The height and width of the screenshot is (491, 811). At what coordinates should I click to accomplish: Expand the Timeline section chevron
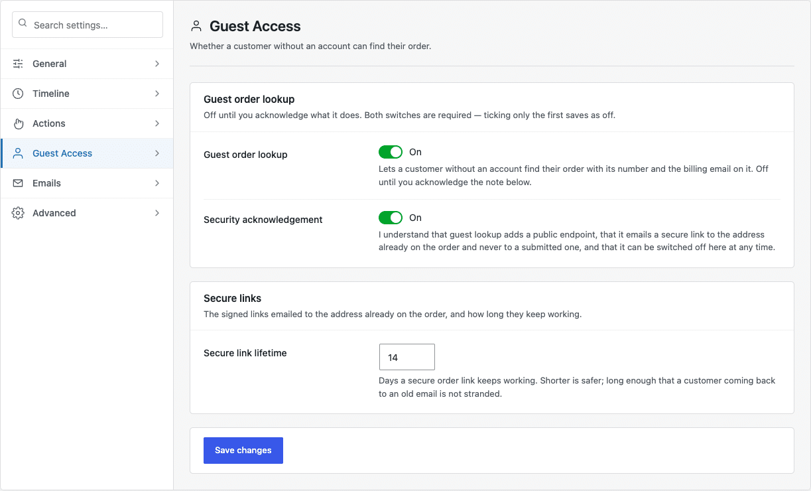point(157,94)
